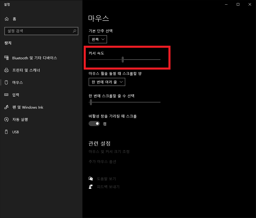Click 마우스 휠을 돌릴 때 스크롤할 양 label
Screen dimensions: 256x218
click(115, 73)
